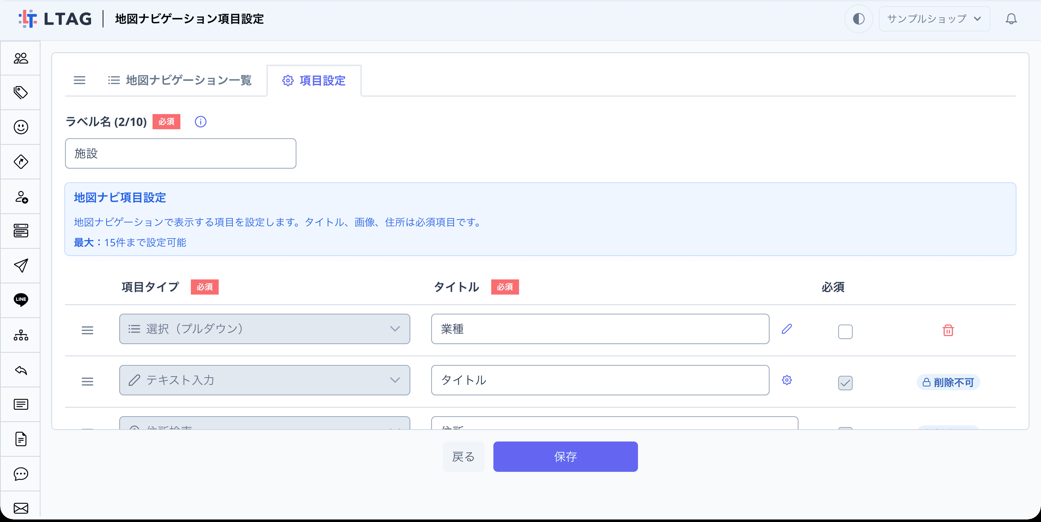Open the smiley face sidebar icon
The width and height of the screenshot is (1041, 522).
(x=21, y=127)
